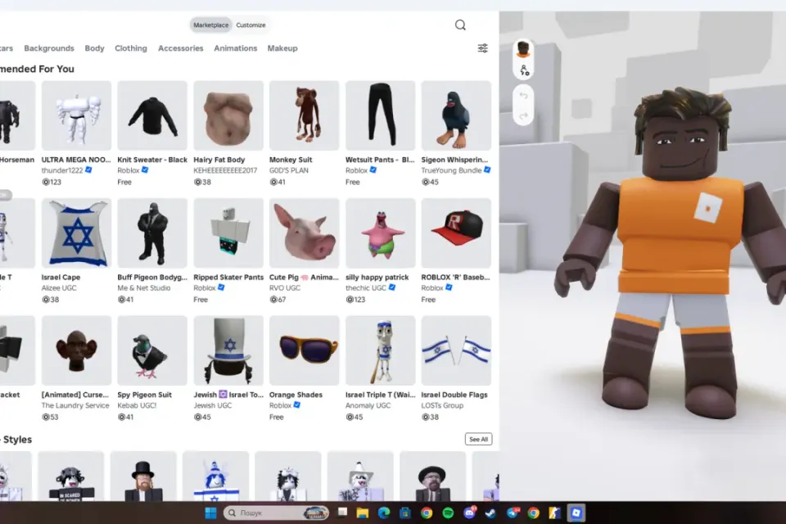The height and width of the screenshot is (524, 786).
Task: Switch to the Marketplace toggle
Action: [x=211, y=25]
